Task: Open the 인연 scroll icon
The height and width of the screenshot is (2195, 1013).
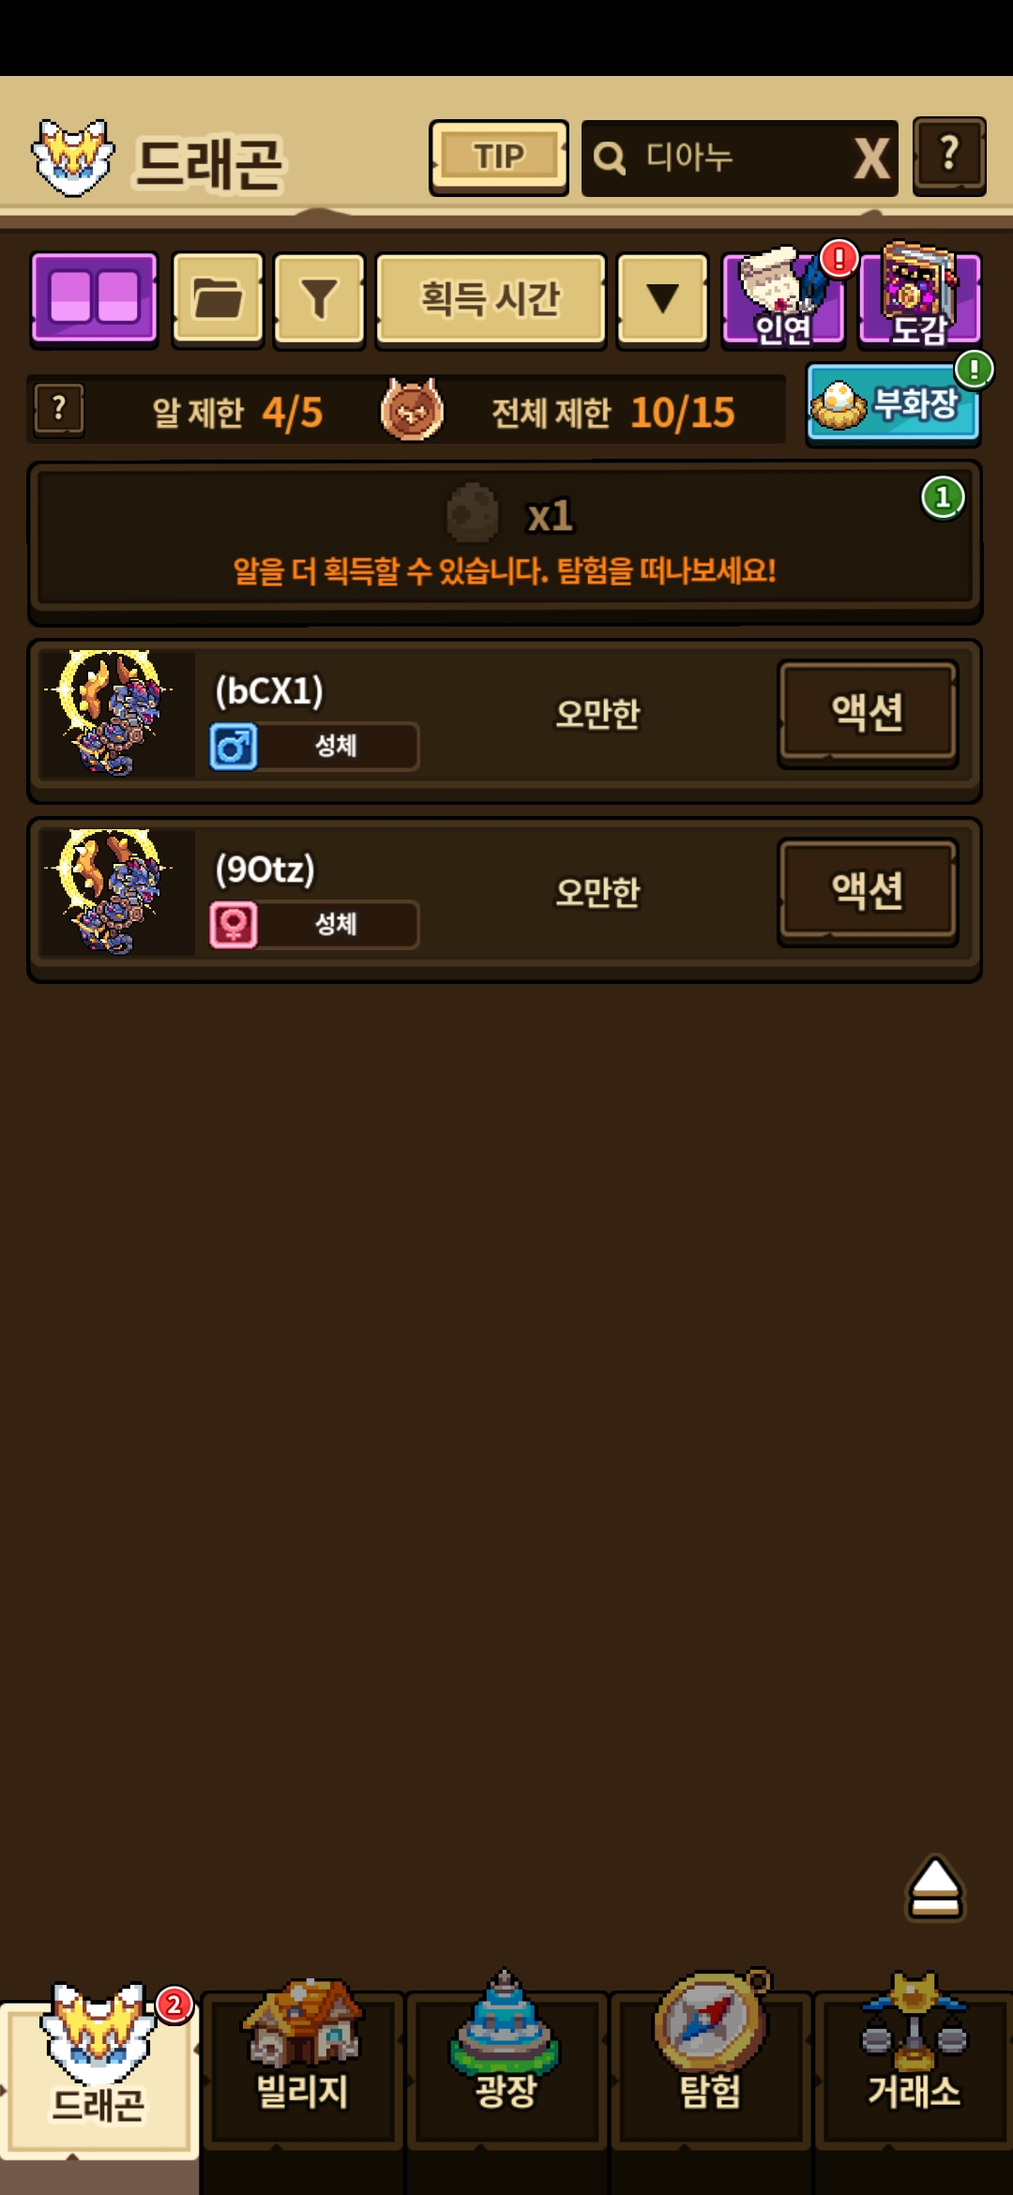Action: click(784, 298)
